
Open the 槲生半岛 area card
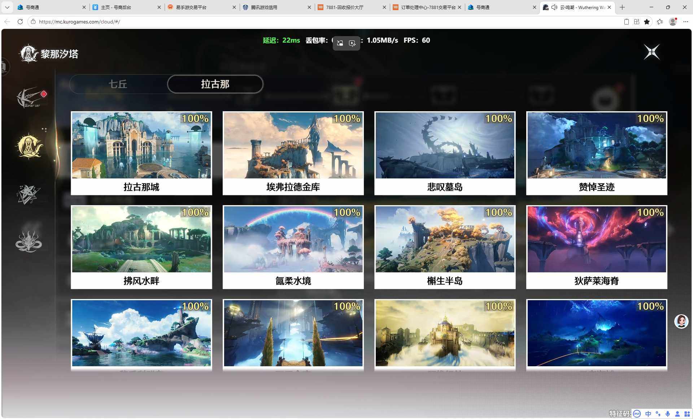click(x=445, y=247)
